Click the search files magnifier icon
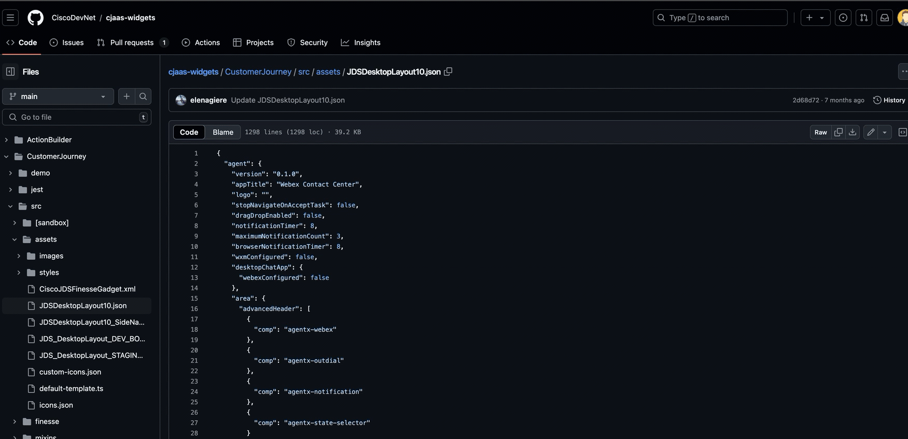Viewport: 908px width, 439px height. tap(143, 96)
